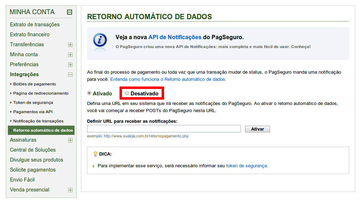
Task: Go to Página de redirecionamento
Action: click(41, 93)
